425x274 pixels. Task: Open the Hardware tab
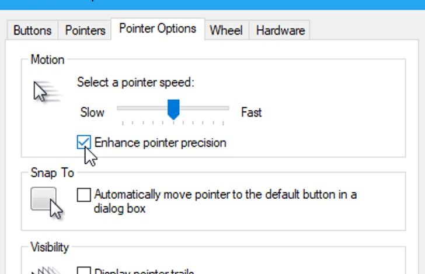(x=280, y=30)
